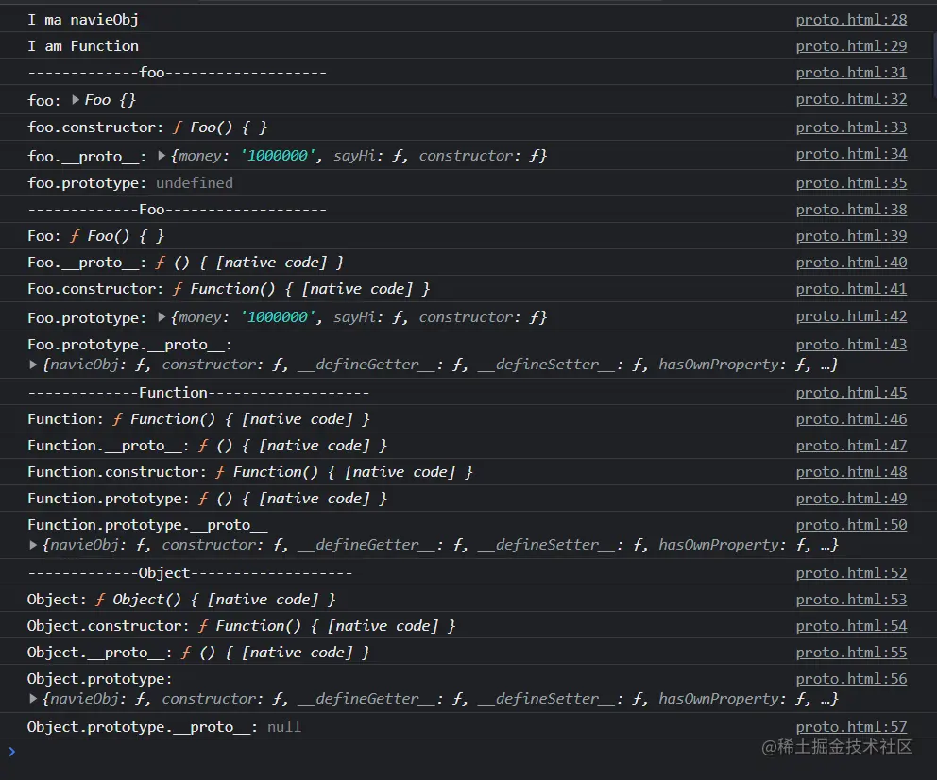937x780 pixels.
Task: Click the 'foo.prototype: undefined' entry
Action: [130, 183]
